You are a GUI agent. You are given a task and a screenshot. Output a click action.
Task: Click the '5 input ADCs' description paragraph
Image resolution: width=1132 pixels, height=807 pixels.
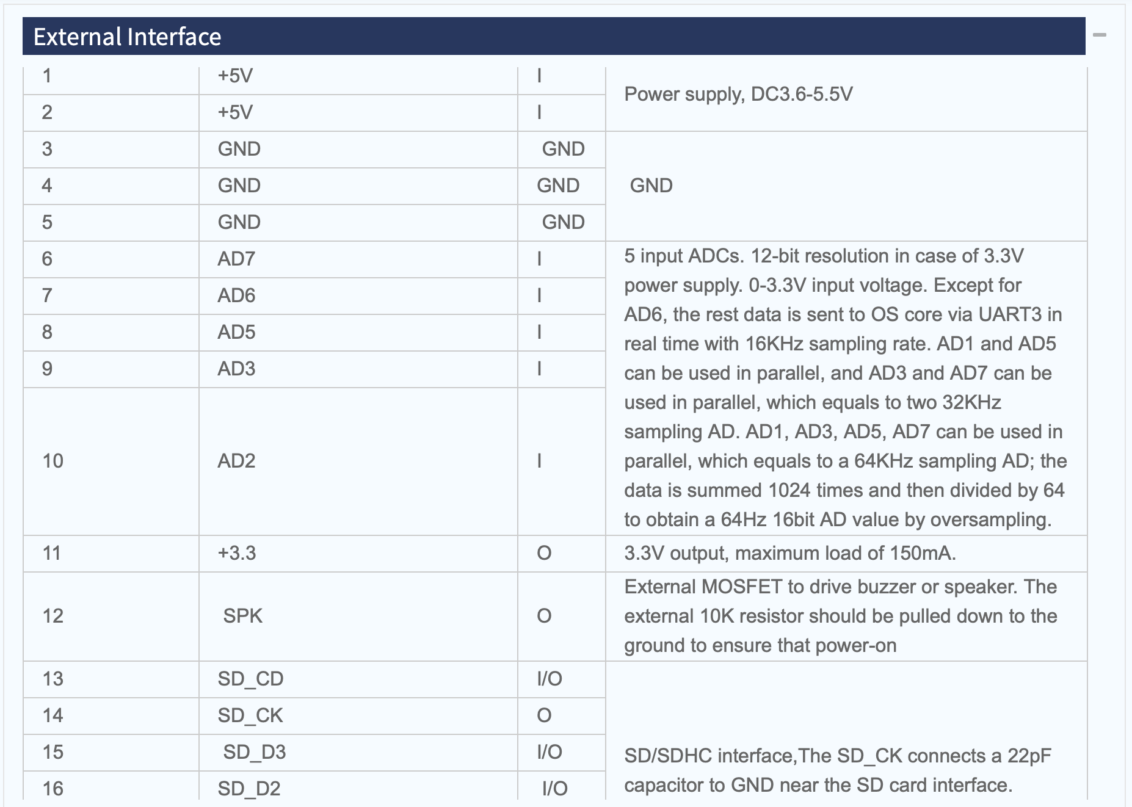[x=845, y=388]
